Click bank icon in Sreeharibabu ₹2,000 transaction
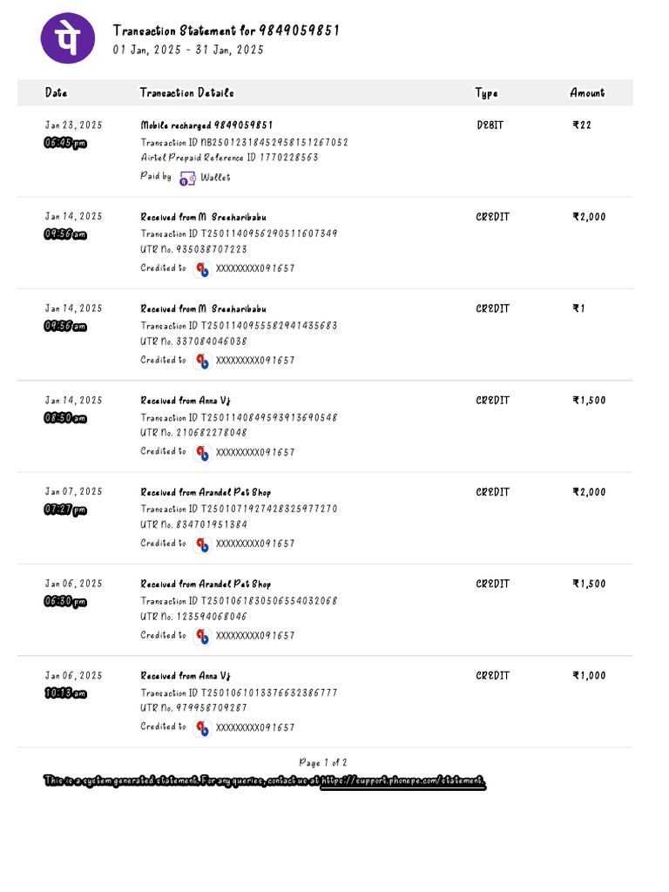The width and height of the screenshot is (669, 892). tap(202, 269)
